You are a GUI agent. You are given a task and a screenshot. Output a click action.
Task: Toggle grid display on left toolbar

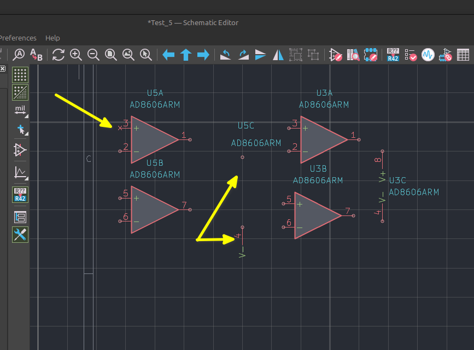coord(20,75)
